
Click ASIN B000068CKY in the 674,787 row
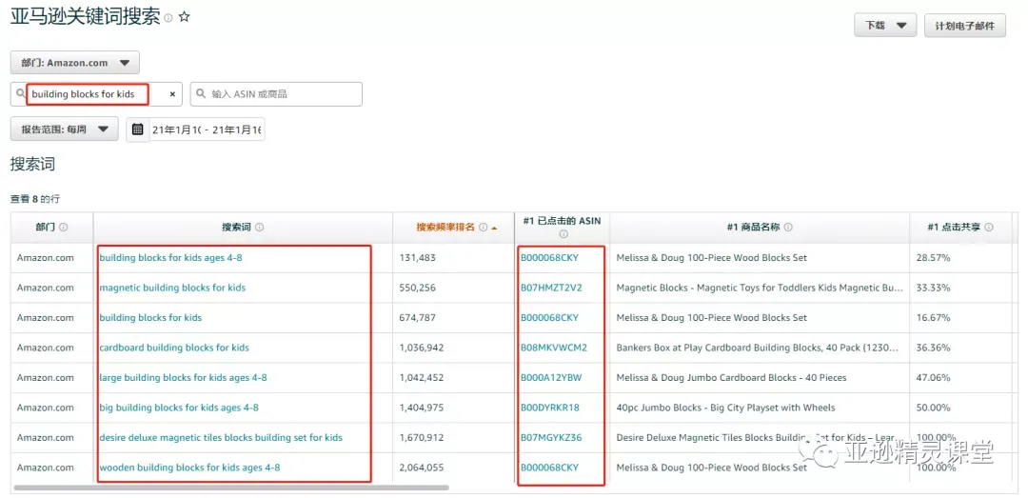(x=550, y=318)
